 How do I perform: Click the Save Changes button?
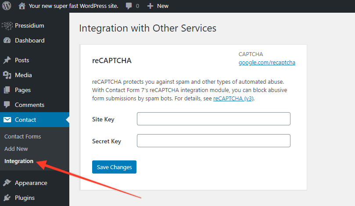[x=114, y=167]
